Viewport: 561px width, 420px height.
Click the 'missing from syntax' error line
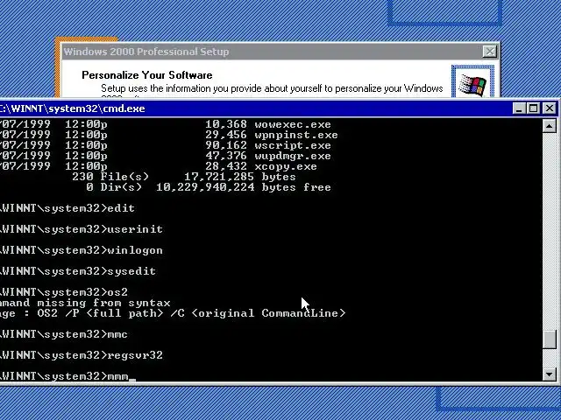tap(85, 303)
